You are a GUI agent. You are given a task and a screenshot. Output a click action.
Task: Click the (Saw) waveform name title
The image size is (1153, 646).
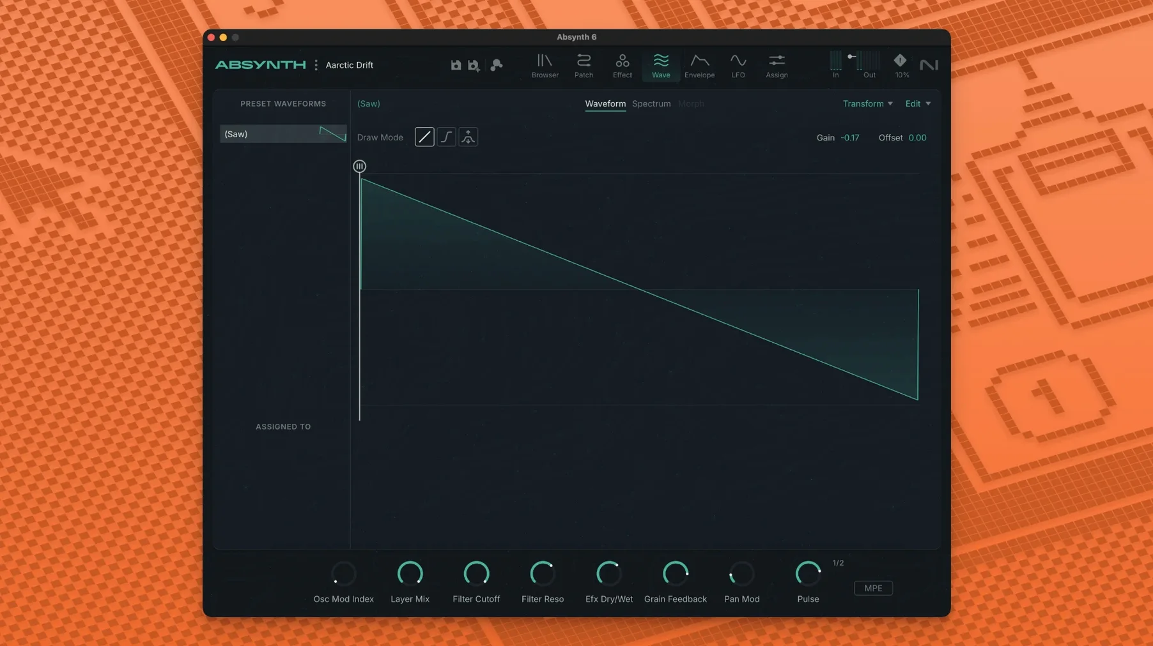[368, 103]
